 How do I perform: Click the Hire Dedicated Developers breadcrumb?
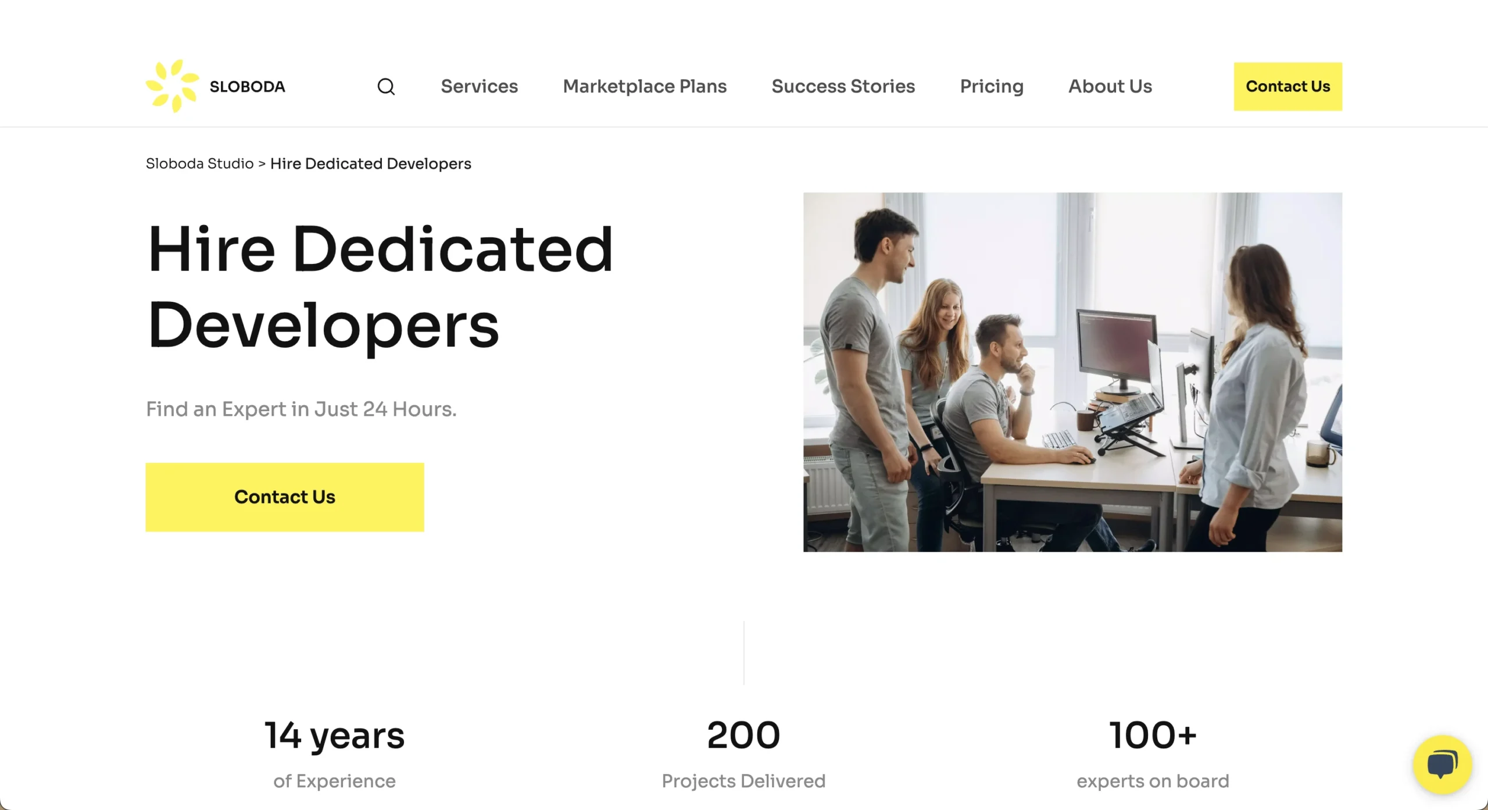pyautogui.click(x=371, y=163)
